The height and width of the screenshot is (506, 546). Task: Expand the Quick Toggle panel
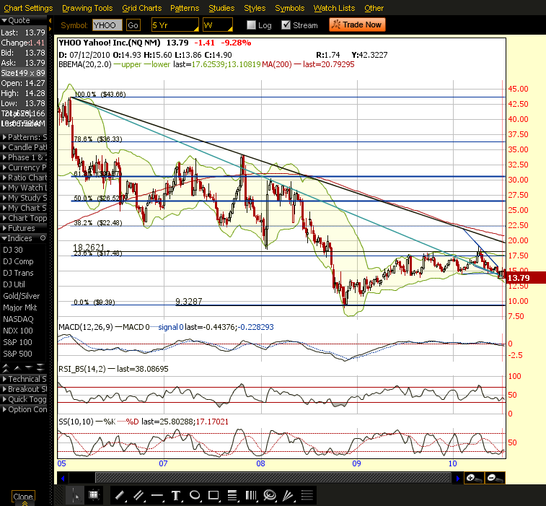(x=23, y=399)
